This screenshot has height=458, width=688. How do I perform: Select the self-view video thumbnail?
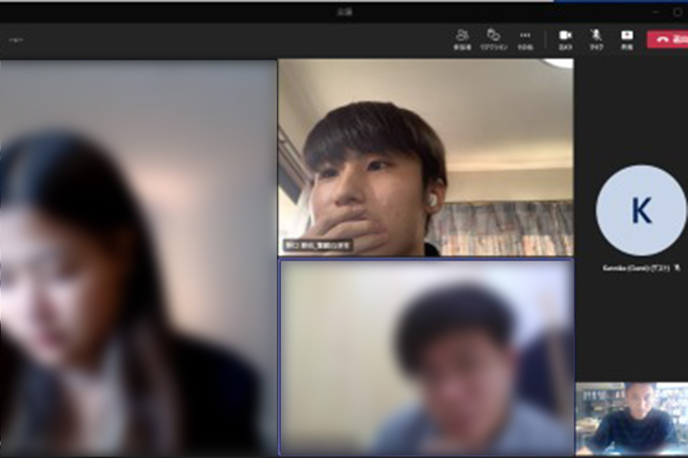(632, 419)
